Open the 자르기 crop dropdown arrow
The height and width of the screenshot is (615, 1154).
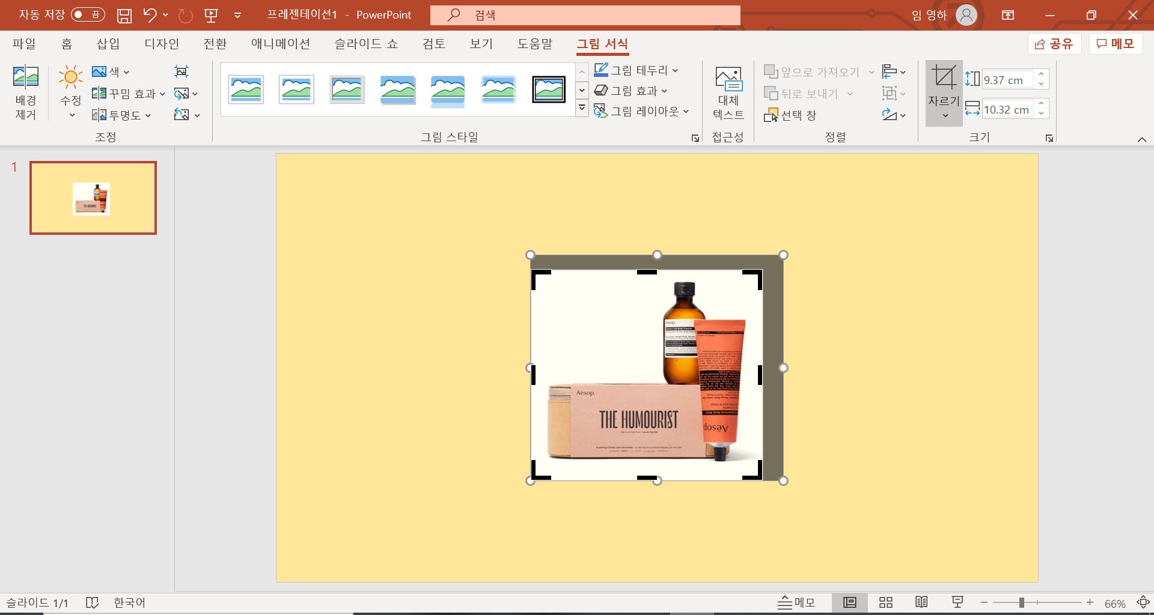coord(944,116)
